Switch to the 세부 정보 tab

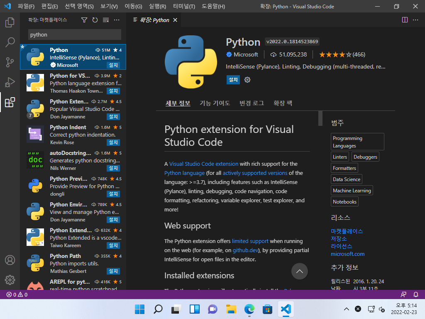click(178, 103)
